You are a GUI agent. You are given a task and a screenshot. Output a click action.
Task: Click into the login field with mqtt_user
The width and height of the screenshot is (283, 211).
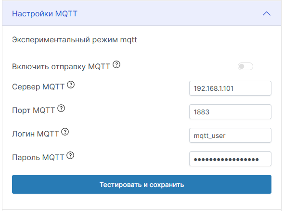pos(230,136)
